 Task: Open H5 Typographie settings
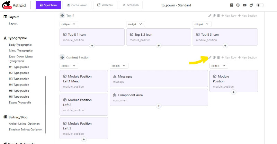point(19,91)
